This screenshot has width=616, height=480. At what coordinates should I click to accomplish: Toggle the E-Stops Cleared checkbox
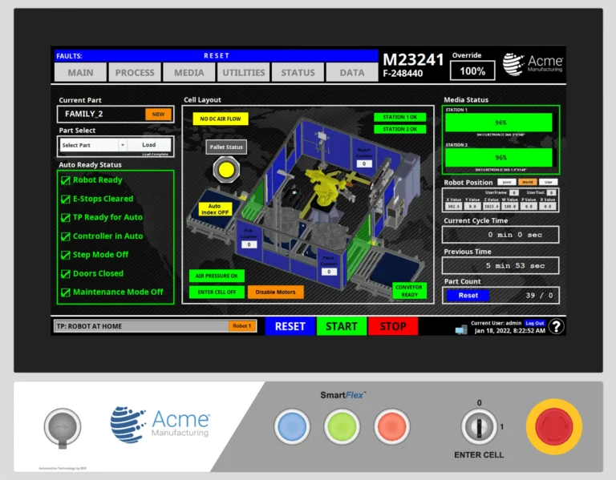click(x=65, y=199)
